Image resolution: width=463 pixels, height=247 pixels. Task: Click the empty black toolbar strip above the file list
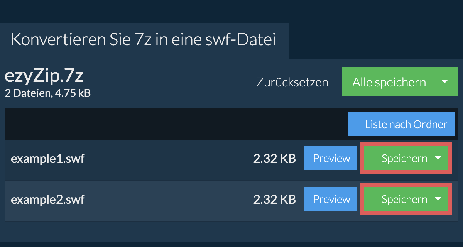click(x=174, y=124)
